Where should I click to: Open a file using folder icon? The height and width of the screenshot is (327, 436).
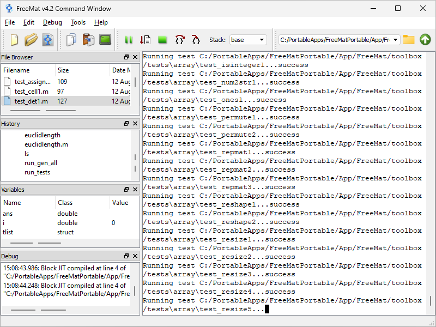[31, 40]
